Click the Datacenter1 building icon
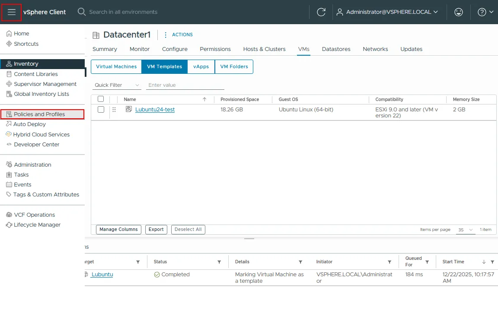Image resolution: width=498 pixels, height=319 pixels. click(x=96, y=35)
